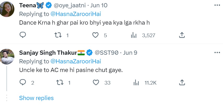The height and width of the screenshot is (105, 223).
Task: Like Sanjay Singh Thakur's tweet
Action: point(96,83)
